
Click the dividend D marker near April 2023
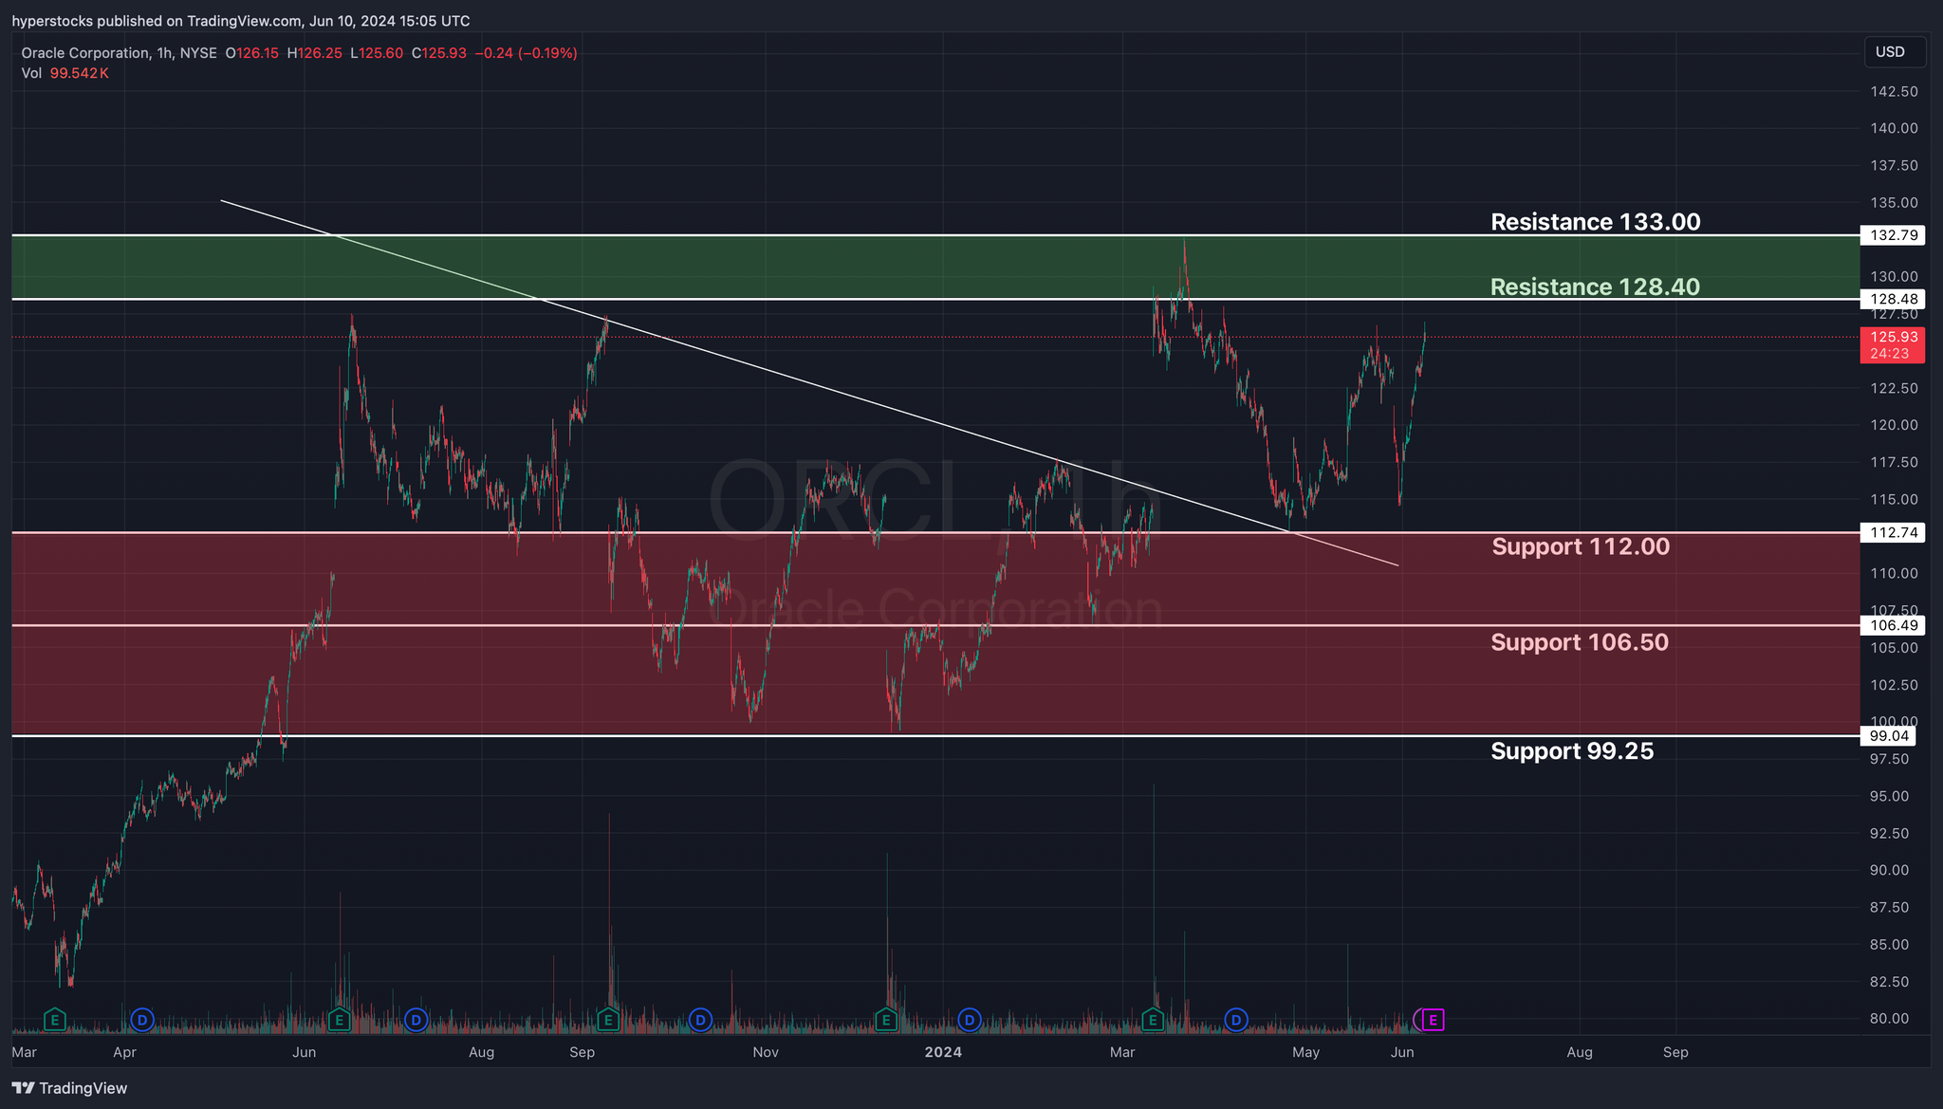click(142, 1020)
